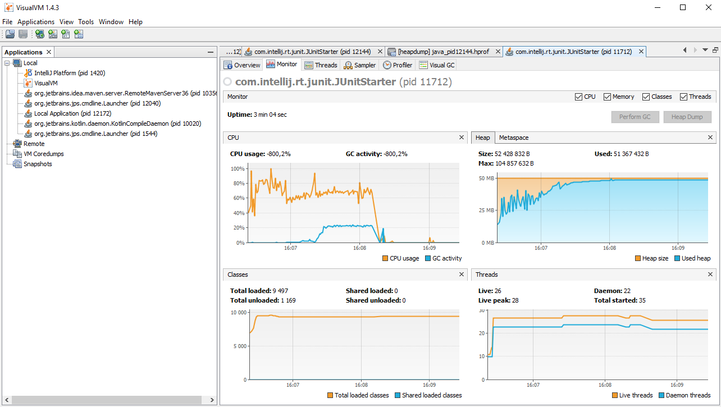Open the File menu
Screen dimensions: 721x407
(x=7, y=22)
